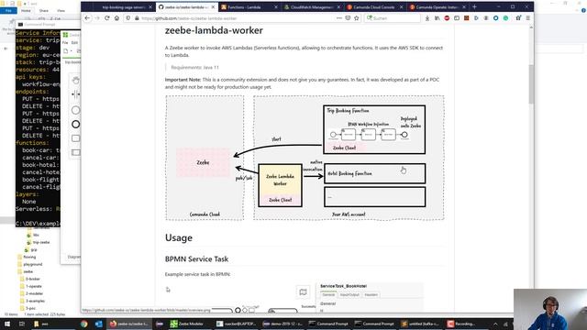Image resolution: width=587 pixels, height=330 pixels.
Task: Open Home tab in File Explorer
Action: (26, 11)
